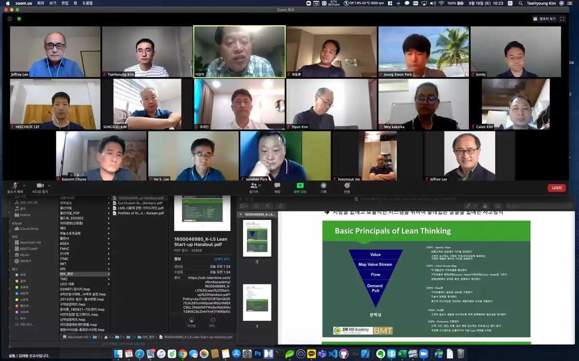Open green encryption shield icon
The height and width of the screenshot is (361, 579).
point(19,19)
